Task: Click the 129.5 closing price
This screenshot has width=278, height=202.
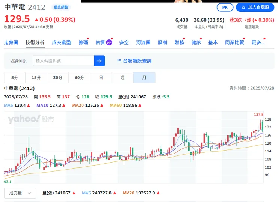Action: tap(17, 19)
